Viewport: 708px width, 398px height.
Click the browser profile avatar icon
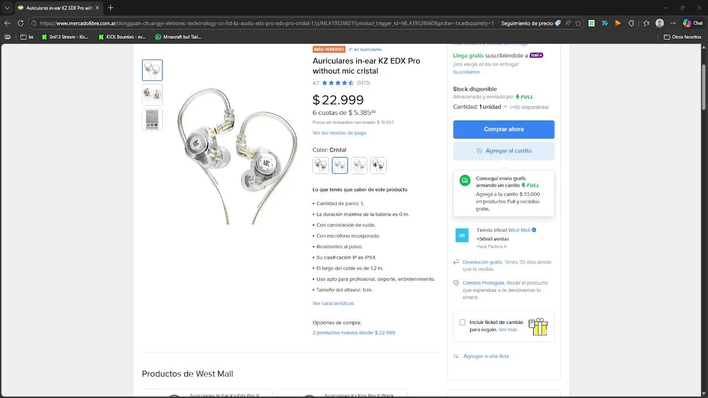[x=659, y=23]
